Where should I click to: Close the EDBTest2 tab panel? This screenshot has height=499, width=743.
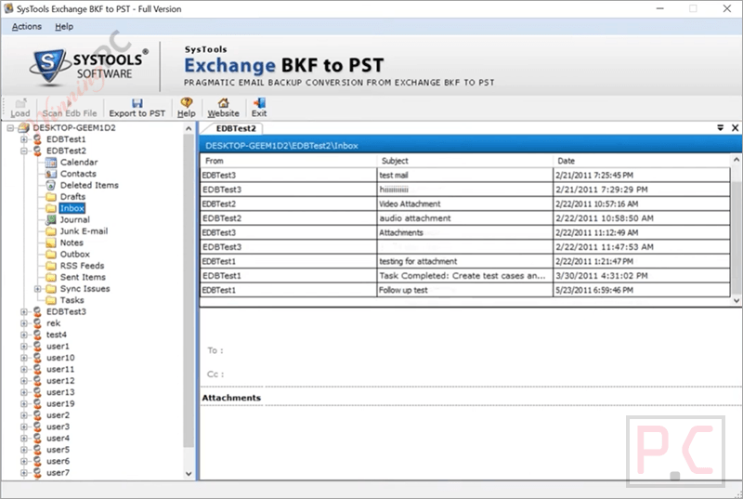(735, 128)
